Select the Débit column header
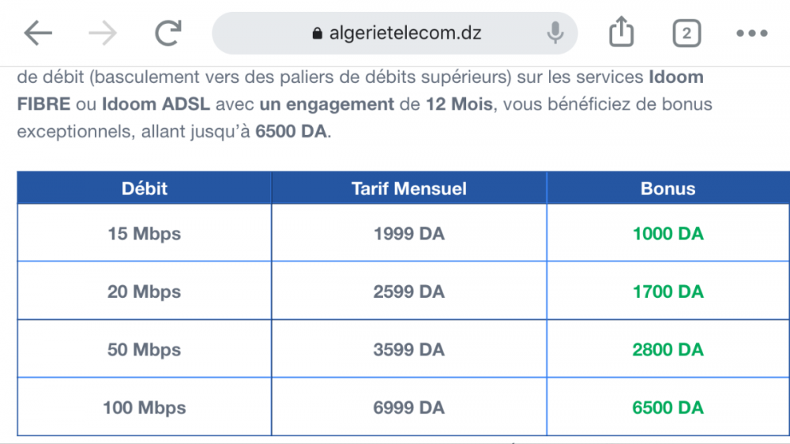 (x=145, y=189)
